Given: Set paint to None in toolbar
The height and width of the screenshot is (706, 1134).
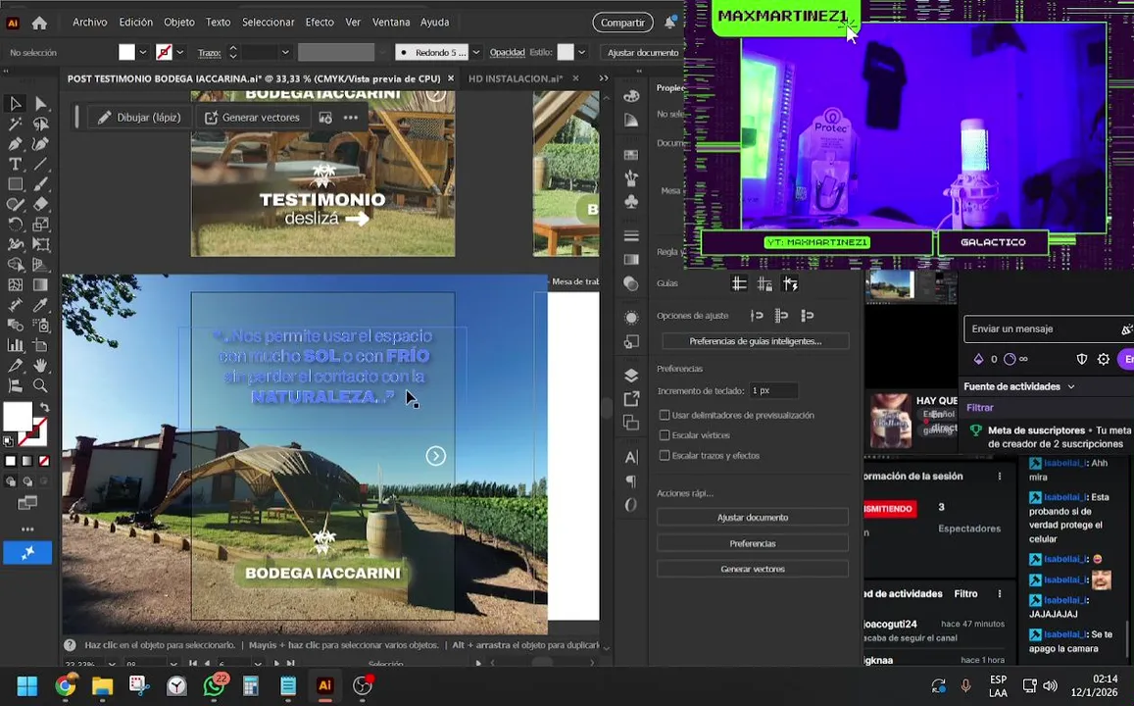Looking at the screenshot, I should (44, 461).
